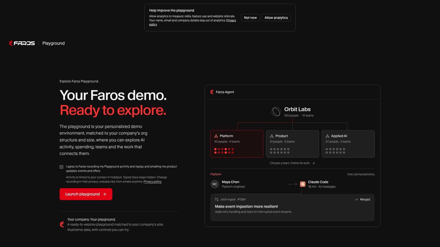Allow analytics in the banner

pos(276,17)
